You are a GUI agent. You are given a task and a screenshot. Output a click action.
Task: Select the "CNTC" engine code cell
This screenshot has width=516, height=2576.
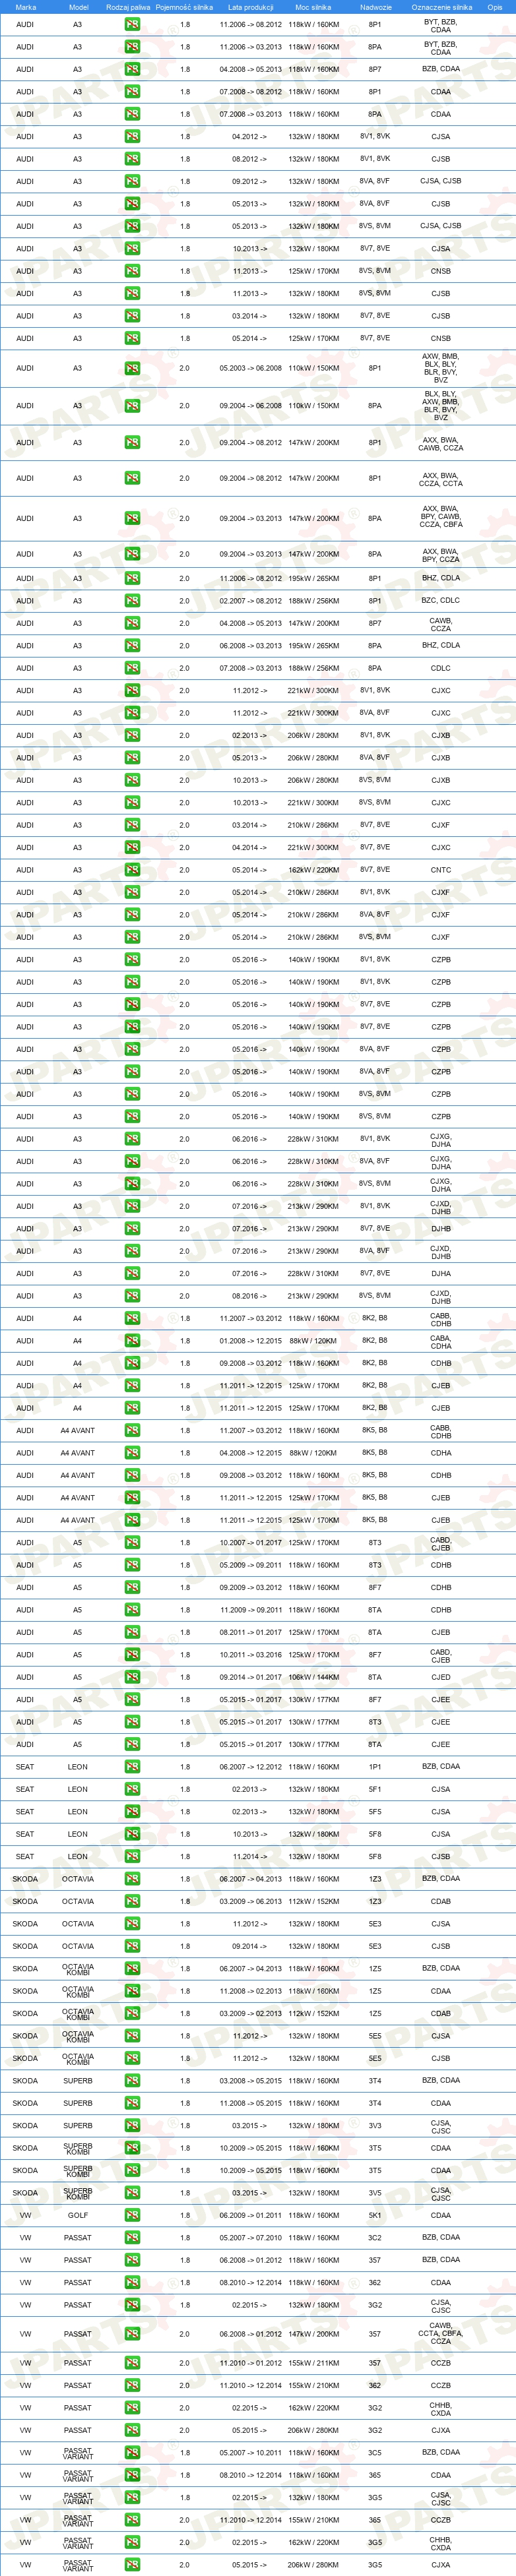coord(441,870)
